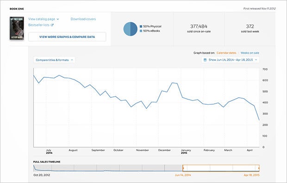
Task: Select the First released Nov 11 2012 text
Action: pyautogui.click(x=259, y=9)
